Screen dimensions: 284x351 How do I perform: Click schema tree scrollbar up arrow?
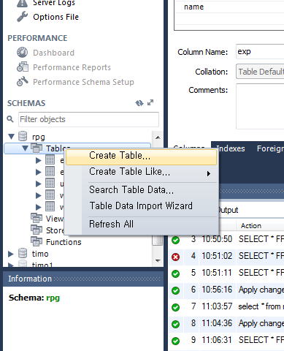coord(158,137)
